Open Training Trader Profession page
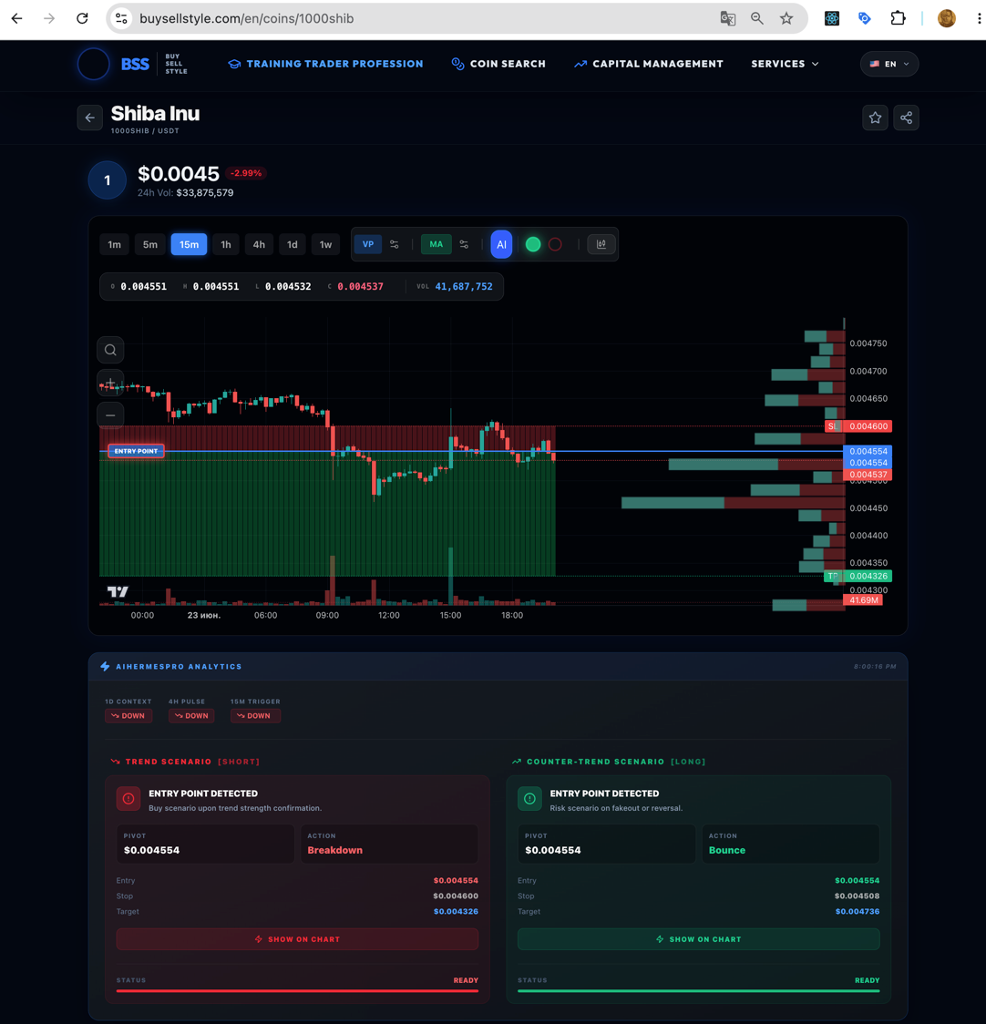Viewport: 986px width, 1024px height. [x=325, y=64]
